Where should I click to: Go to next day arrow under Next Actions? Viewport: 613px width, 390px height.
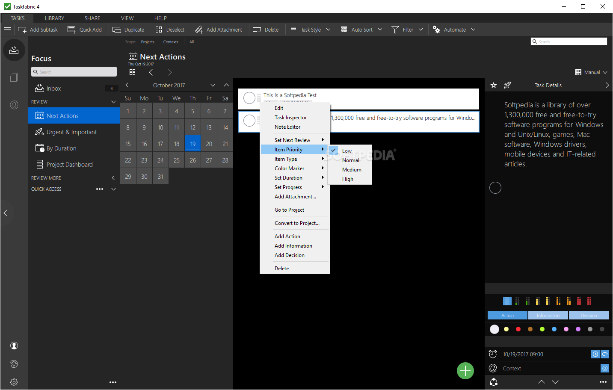click(170, 72)
